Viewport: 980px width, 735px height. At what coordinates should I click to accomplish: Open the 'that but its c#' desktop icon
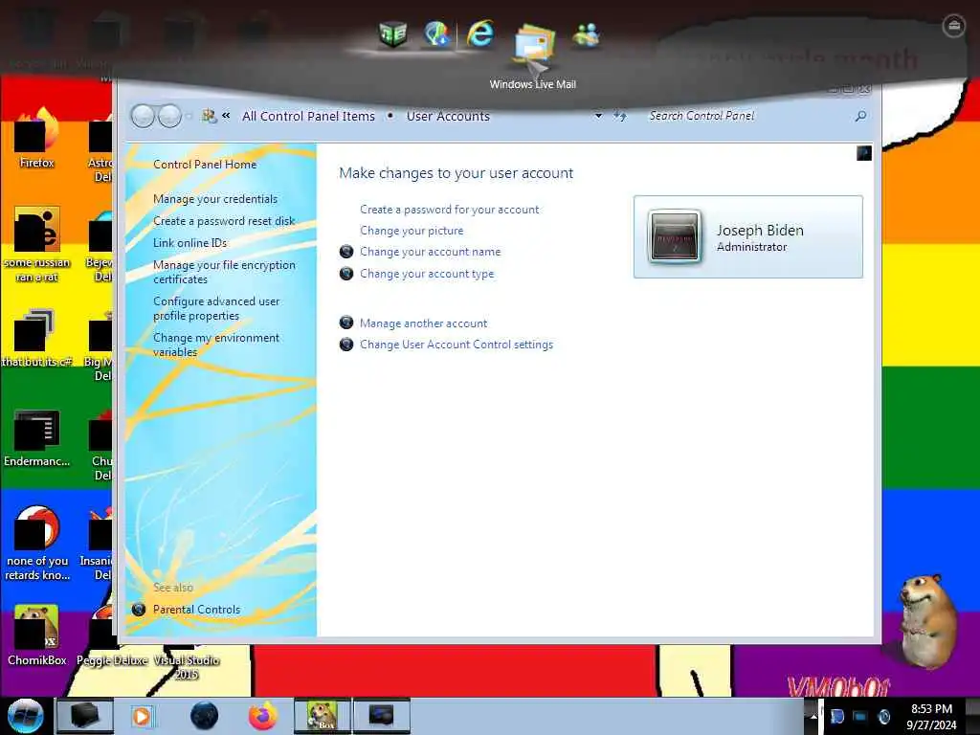(36, 338)
